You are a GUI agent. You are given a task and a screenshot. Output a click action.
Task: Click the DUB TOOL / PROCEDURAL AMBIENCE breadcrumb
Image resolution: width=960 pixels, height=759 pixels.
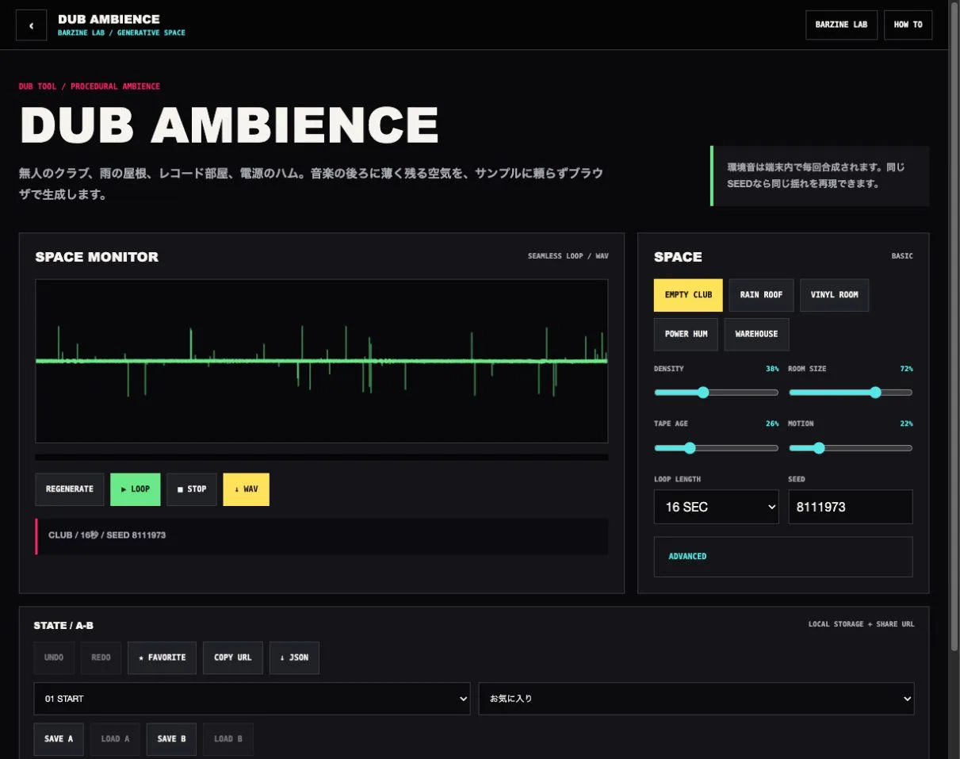[x=90, y=86]
